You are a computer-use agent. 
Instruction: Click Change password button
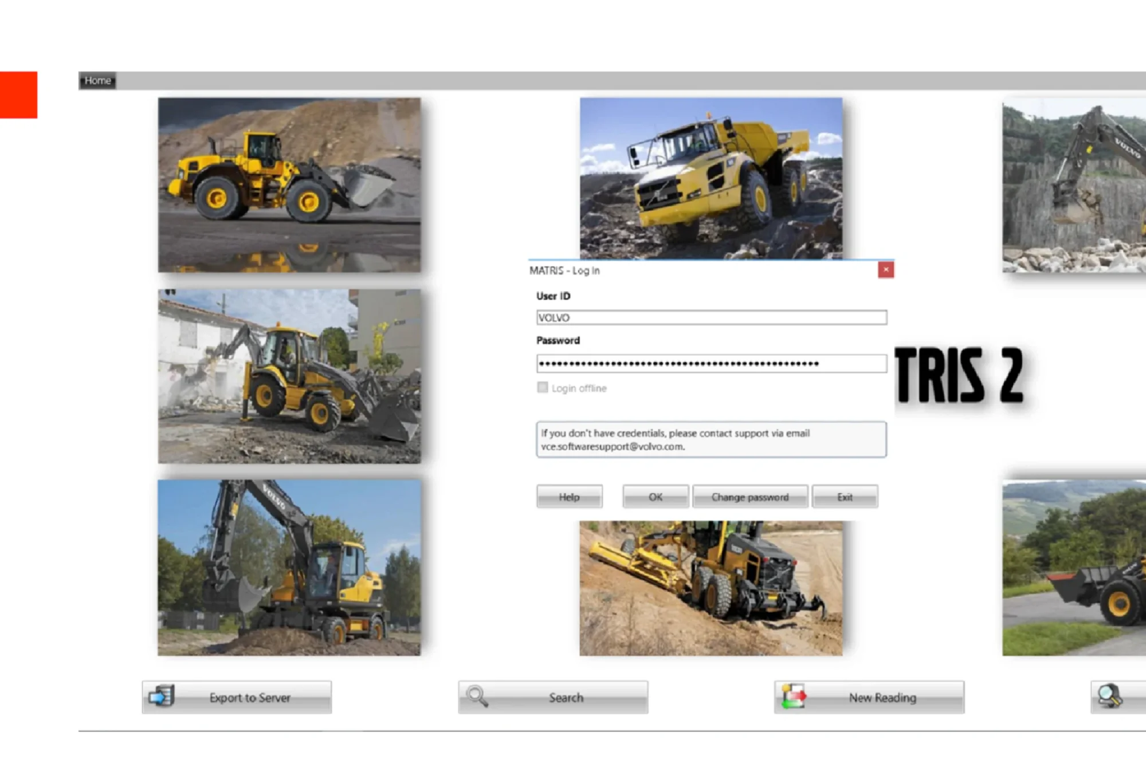[x=750, y=497]
